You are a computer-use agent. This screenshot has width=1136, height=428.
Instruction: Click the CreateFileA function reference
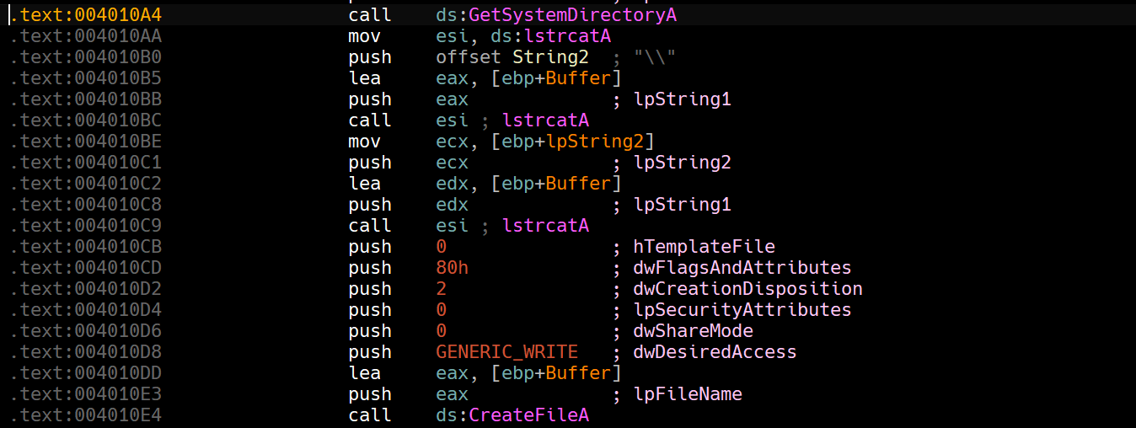click(528, 415)
